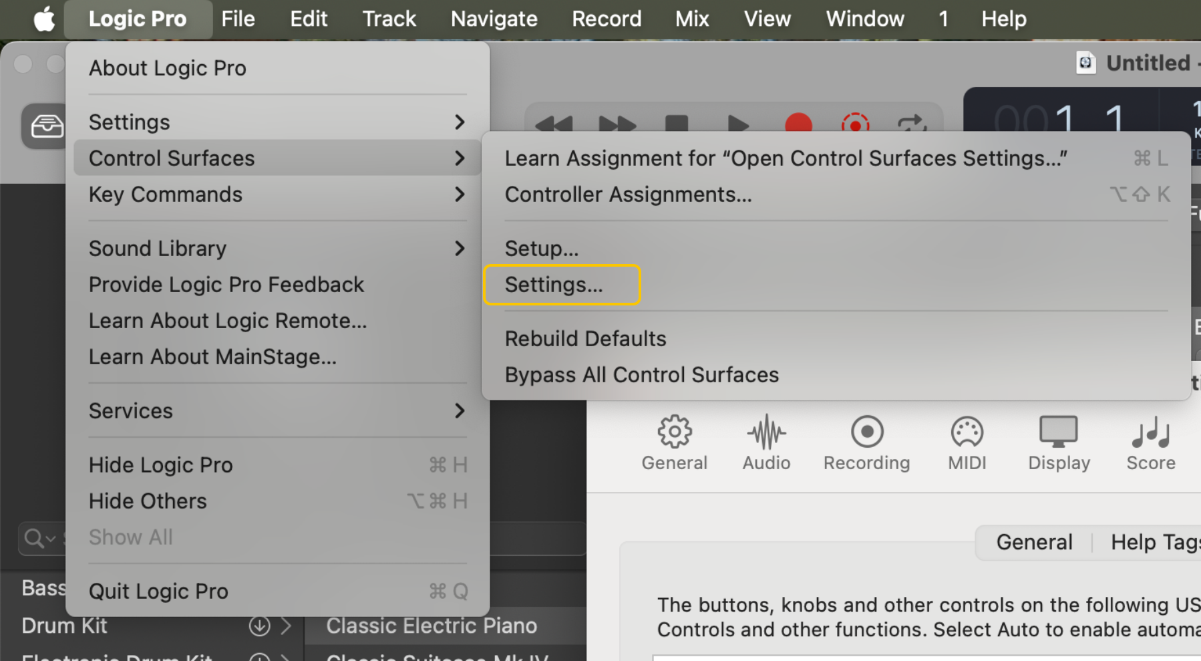The width and height of the screenshot is (1201, 661).
Task: Open the File menu
Action: [x=238, y=19]
